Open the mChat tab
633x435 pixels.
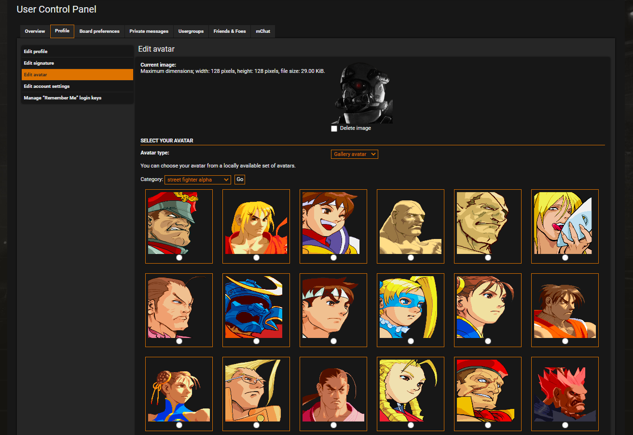(x=263, y=31)
